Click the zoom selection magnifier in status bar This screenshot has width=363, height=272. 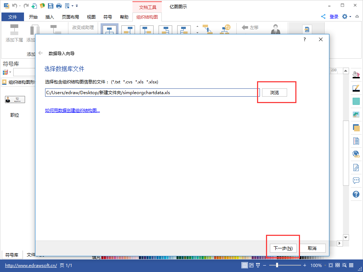tap(344, 265)
